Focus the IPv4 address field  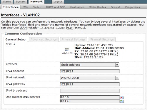[x=90, y=71]
